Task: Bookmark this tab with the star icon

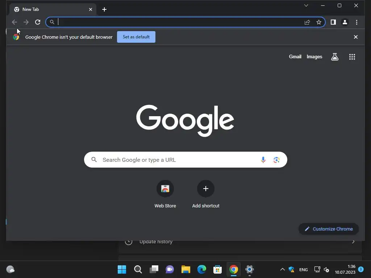Action: point(319,22)
